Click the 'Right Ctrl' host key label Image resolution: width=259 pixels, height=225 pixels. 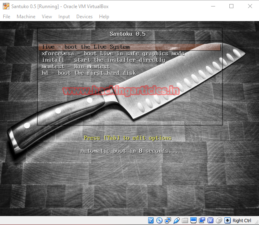click(x=242, y=221)
